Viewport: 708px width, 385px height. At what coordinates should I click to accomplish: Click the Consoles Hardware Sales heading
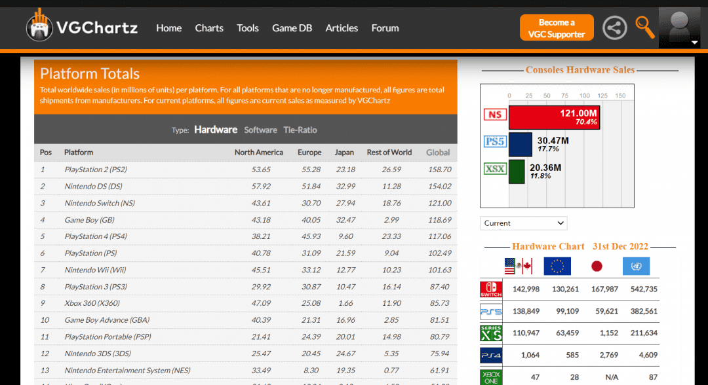pyautogui.click(x=580, y=70)
